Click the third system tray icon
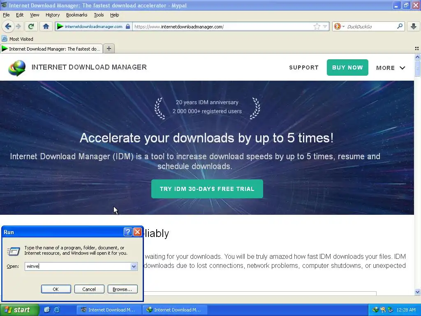The width and height of the screenshot is (421, 316). pos(391,310)
